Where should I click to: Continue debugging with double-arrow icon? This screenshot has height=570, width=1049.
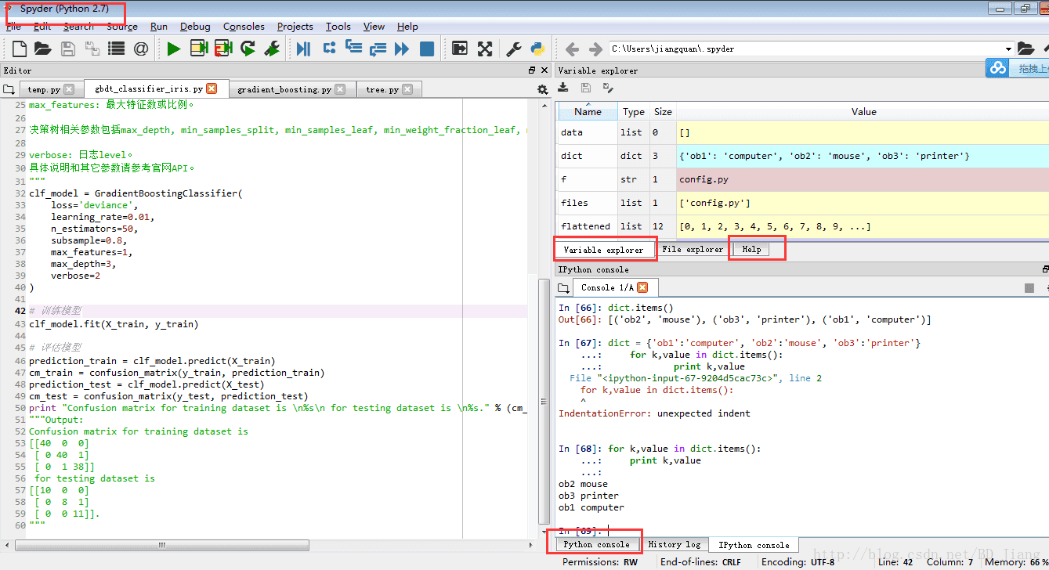[402, 49]
